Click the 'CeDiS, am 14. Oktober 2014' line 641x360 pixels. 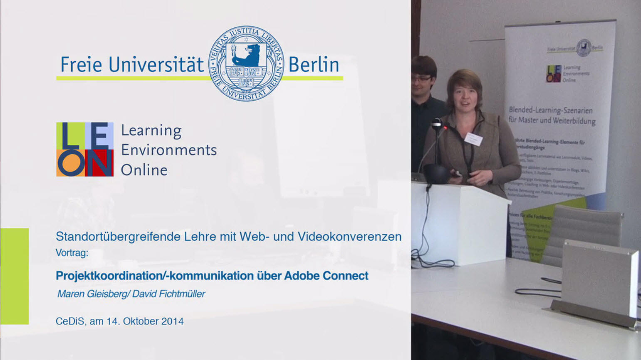pyautogui.click(x=120, y=321)
